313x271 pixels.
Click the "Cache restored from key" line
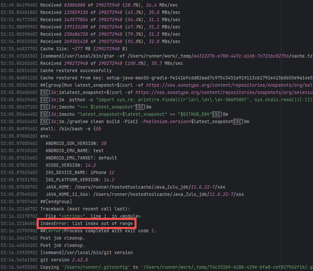coord(165,78)
